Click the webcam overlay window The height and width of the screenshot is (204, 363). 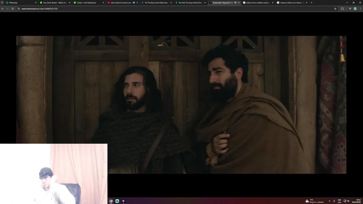tap(54, 174)
